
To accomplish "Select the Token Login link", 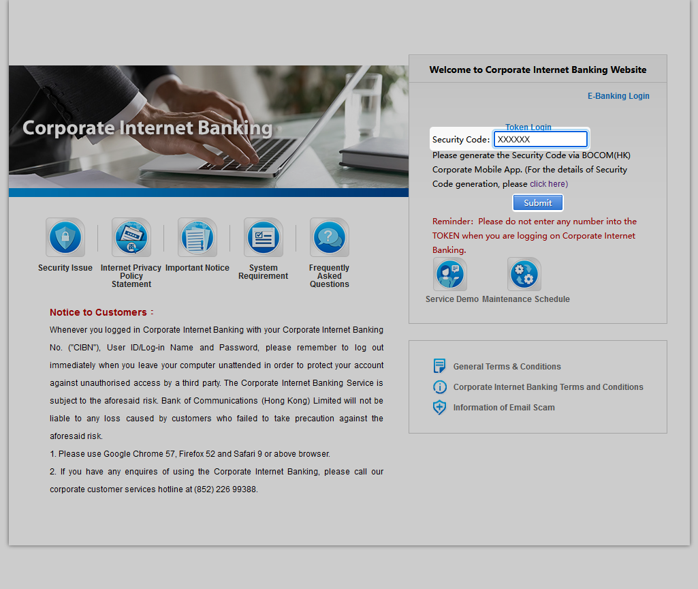I will [528, 127].
